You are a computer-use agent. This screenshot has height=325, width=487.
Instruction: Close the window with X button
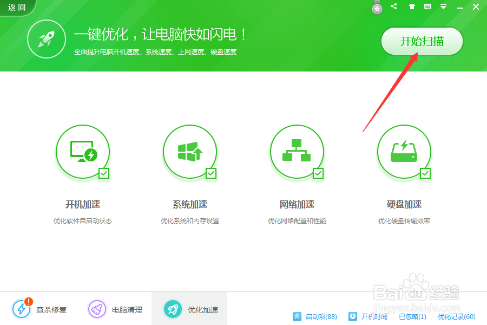[x=476, y=7]
